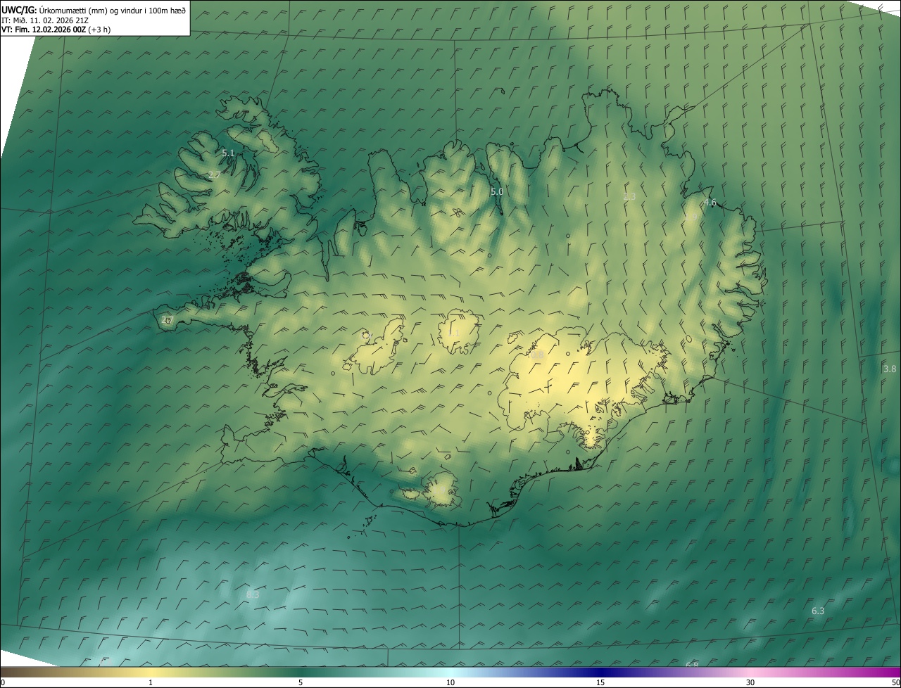Click the '50' tick label on the color scale
This screenshot has height=688, width=901.
click(895, 682)
